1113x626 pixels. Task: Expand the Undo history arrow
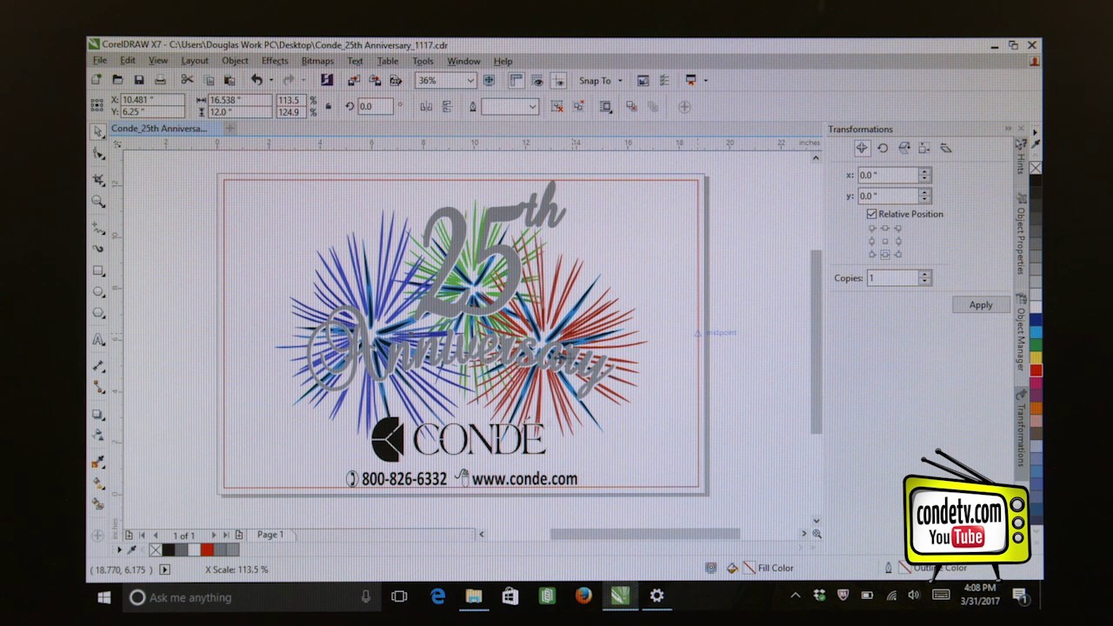[270, 80]
